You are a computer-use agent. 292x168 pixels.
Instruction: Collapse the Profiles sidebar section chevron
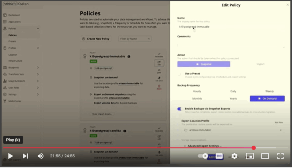[x=38, y=48]
